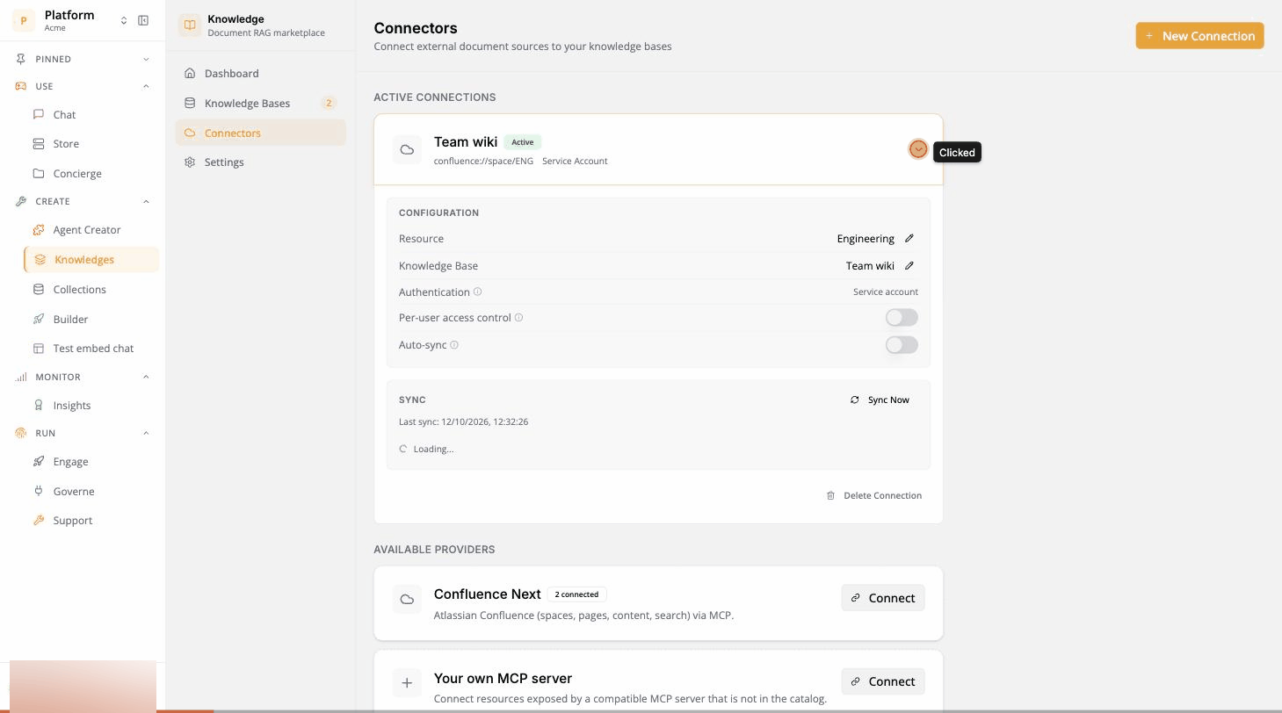Select the Connectors tab
This screenshot has height=713, width=1282.
coord(260,133)
